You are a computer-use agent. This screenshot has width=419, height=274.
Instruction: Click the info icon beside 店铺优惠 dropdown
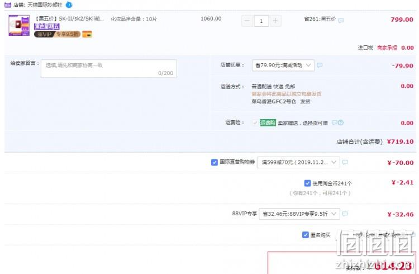(x=320, y=65)
